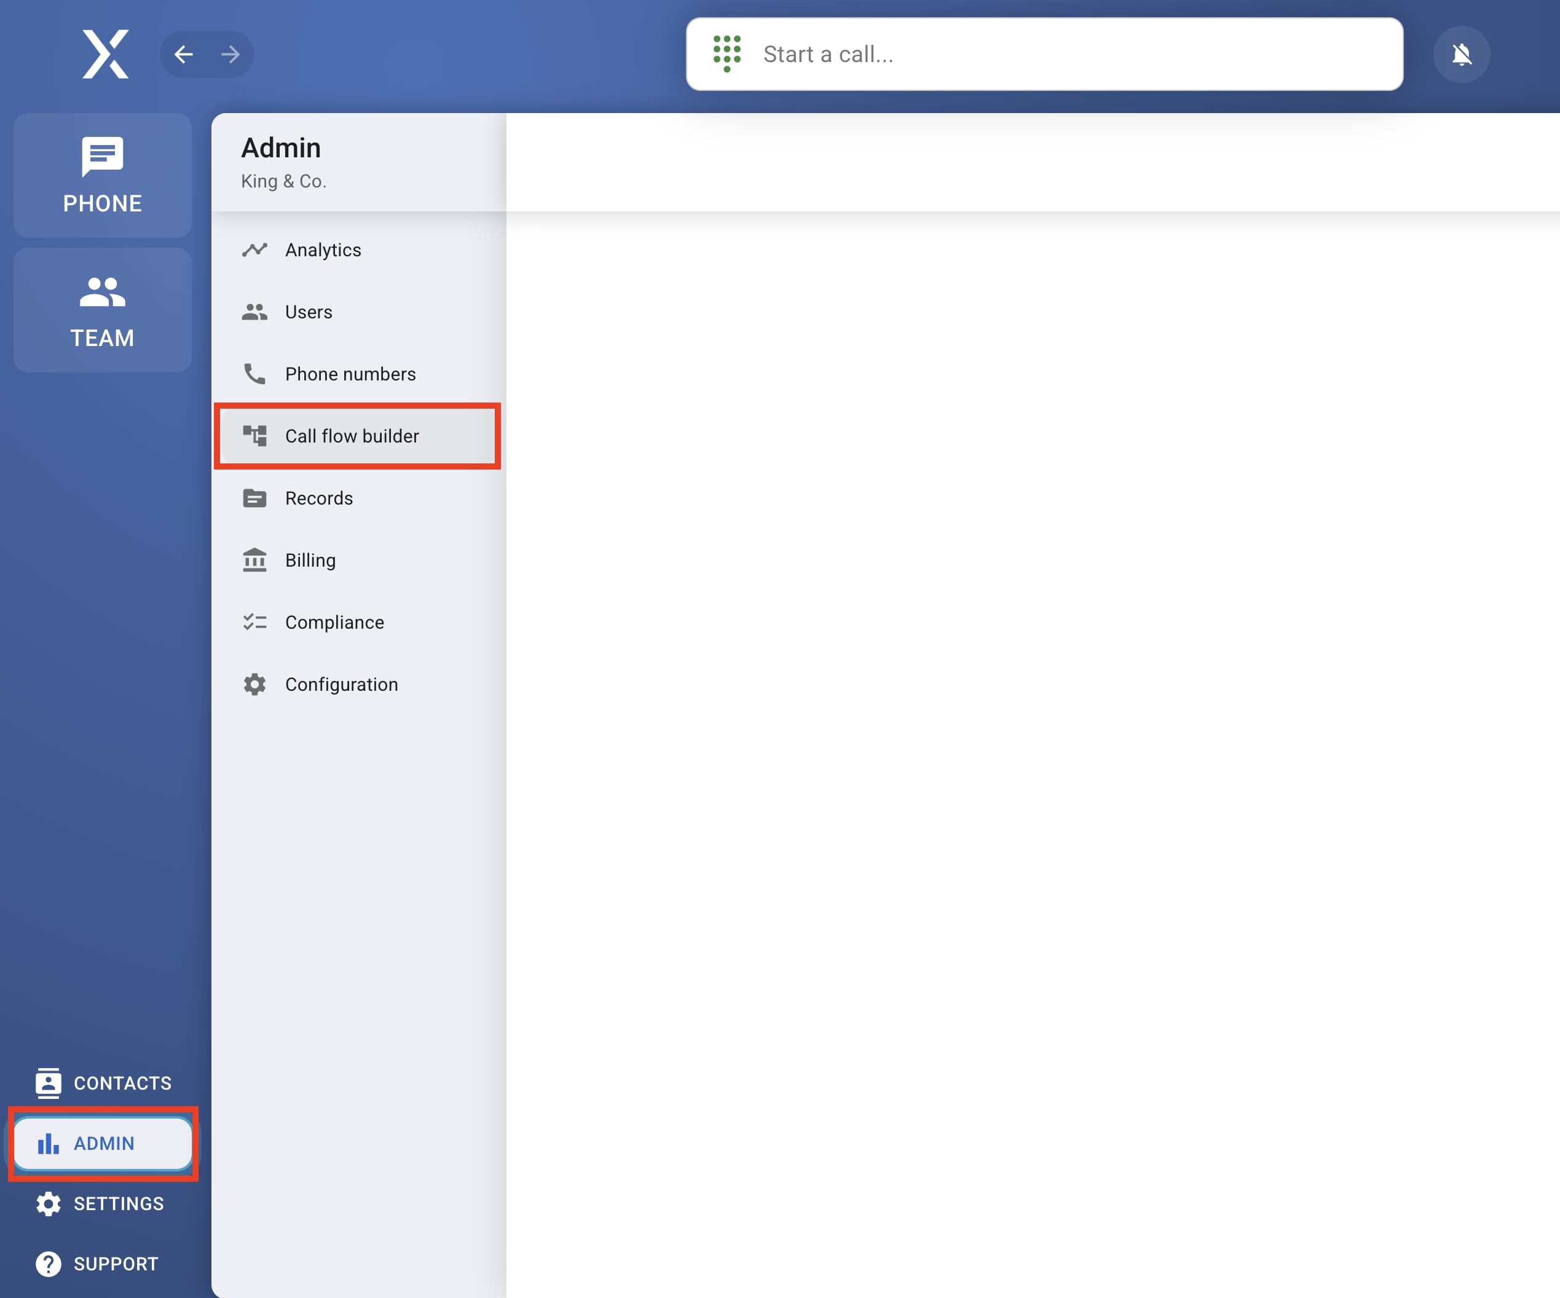Go to CONTACTS in the sidebar
The height and width of the screenshot is (1298, 1560).
coord(103,1084)
